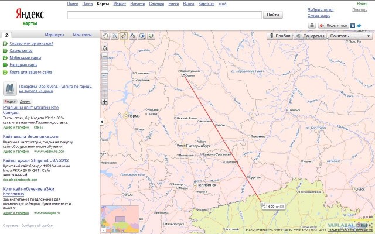The image size is (375, 234).
Task: Toggle the Пробки traffic layer
Action: [x=280, y=36]
